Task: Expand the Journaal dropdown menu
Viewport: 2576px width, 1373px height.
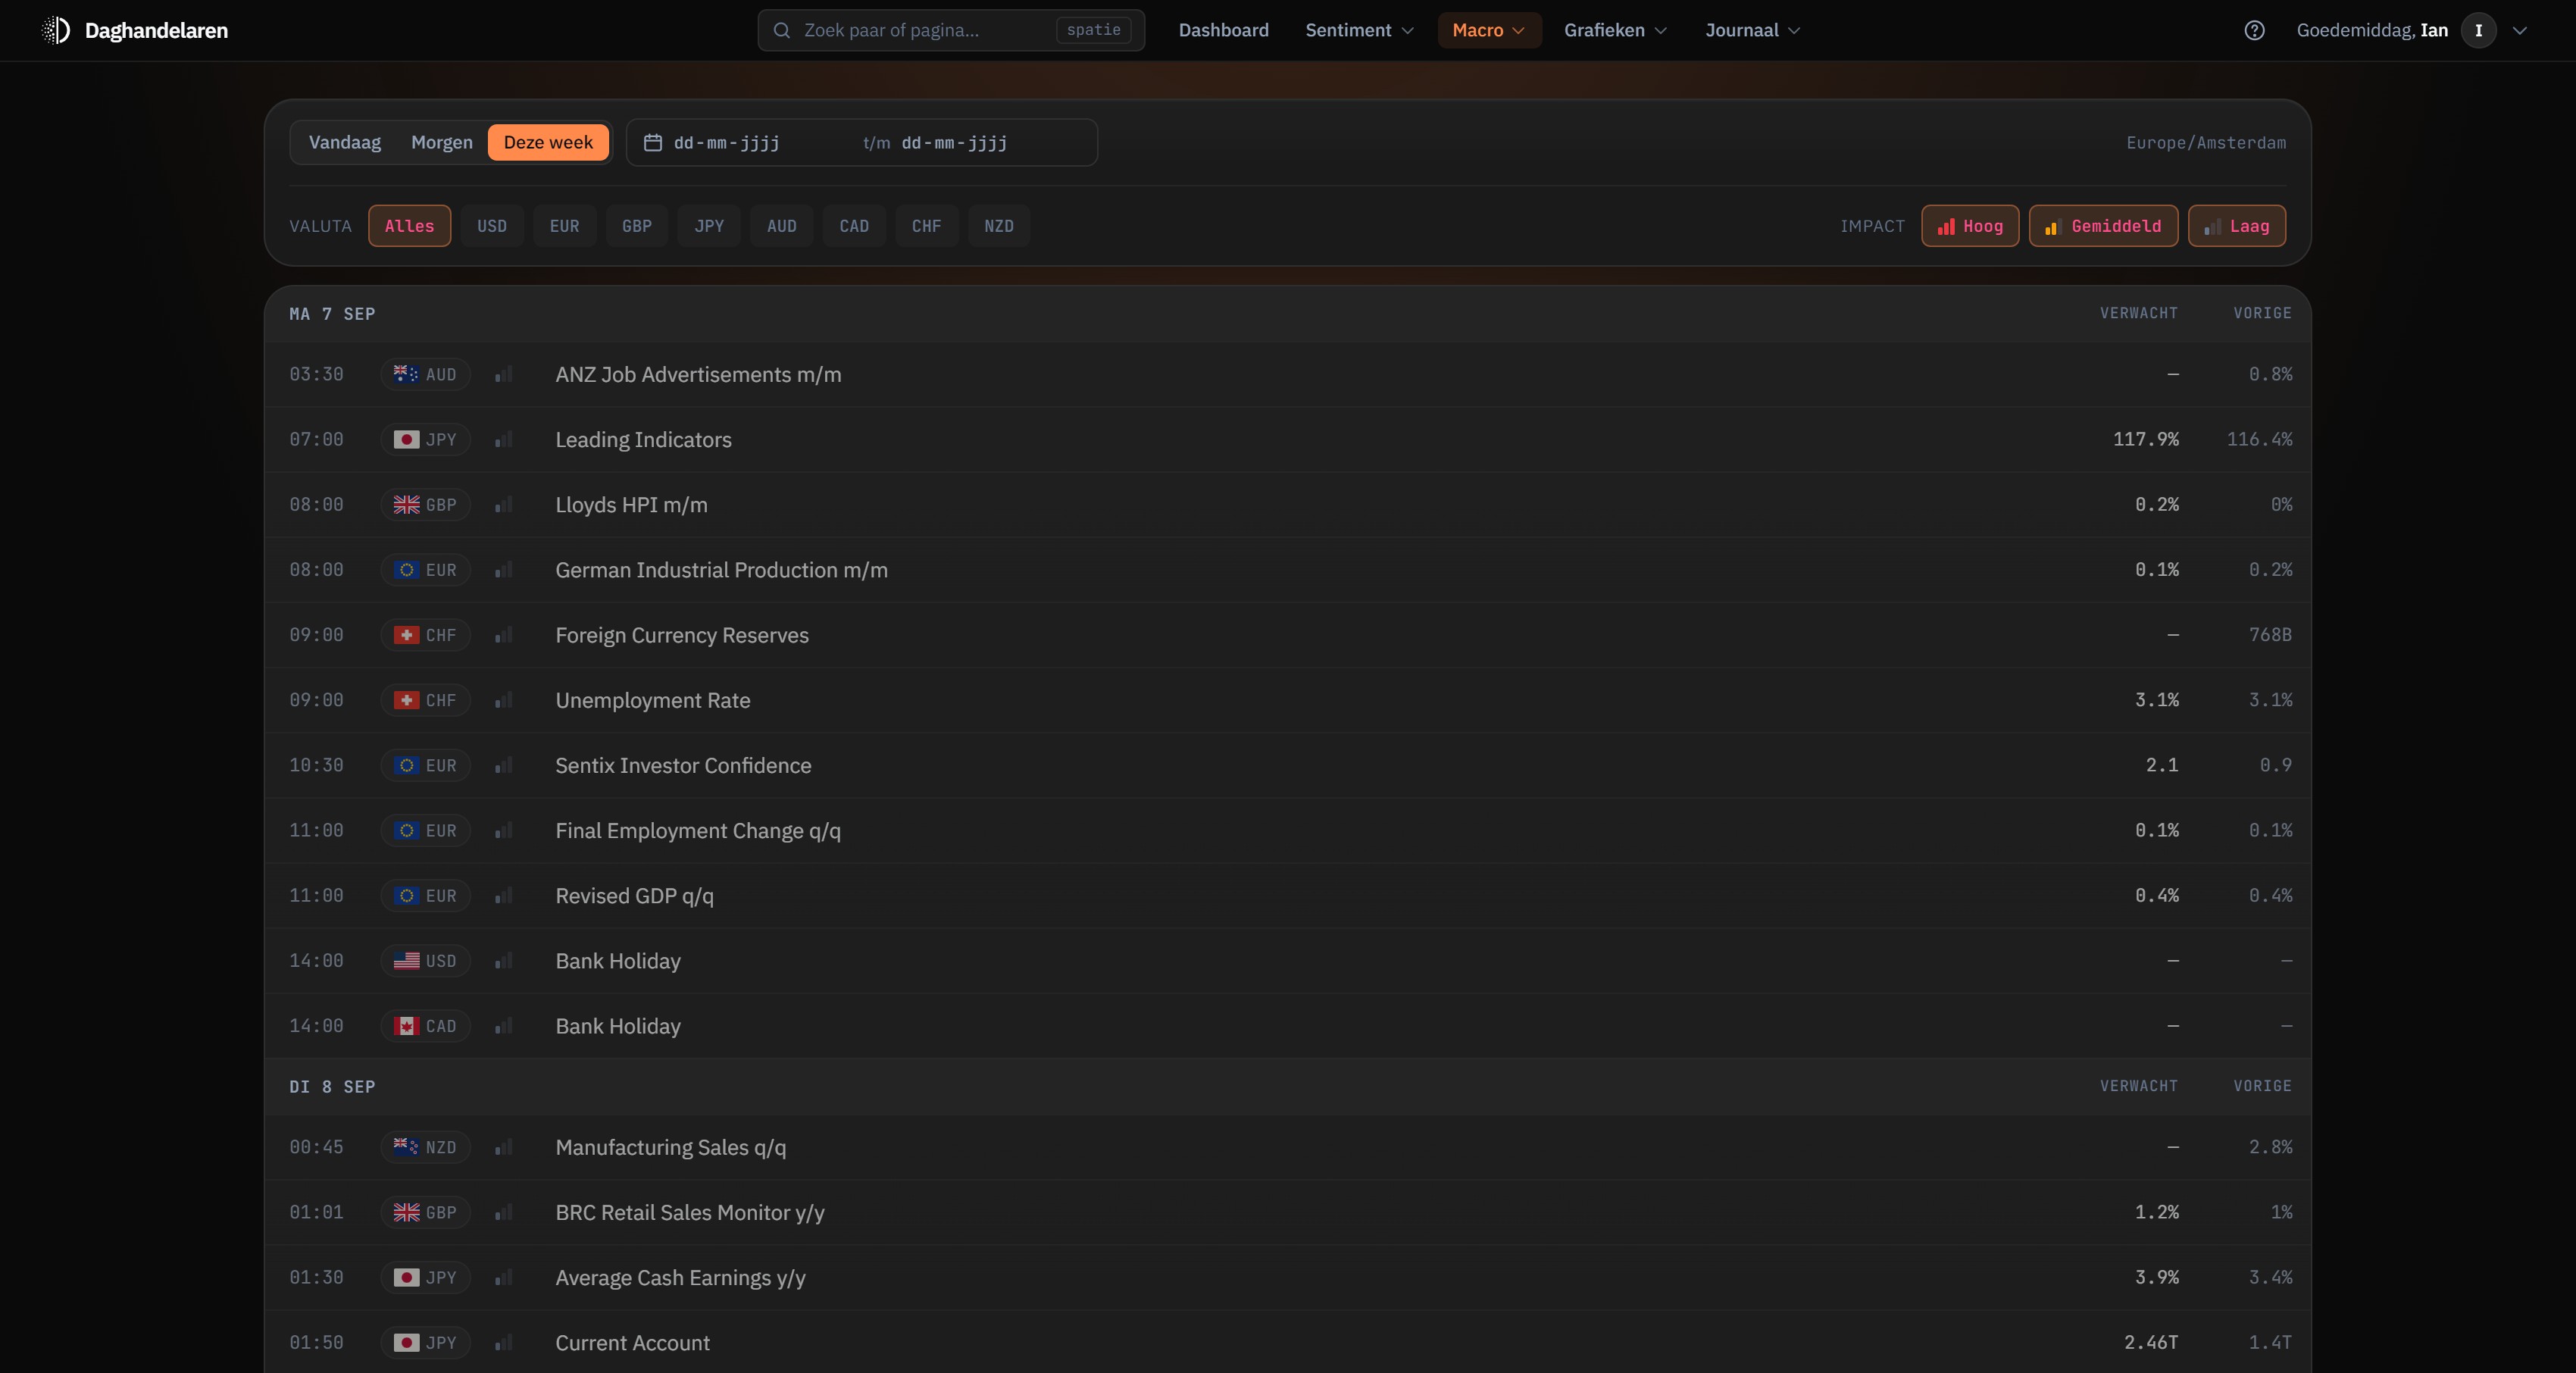Action: click(x=1752, y=30)
